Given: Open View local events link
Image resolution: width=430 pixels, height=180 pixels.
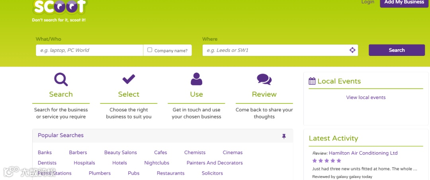Looking at the screenshot, I should click(366, 97).
